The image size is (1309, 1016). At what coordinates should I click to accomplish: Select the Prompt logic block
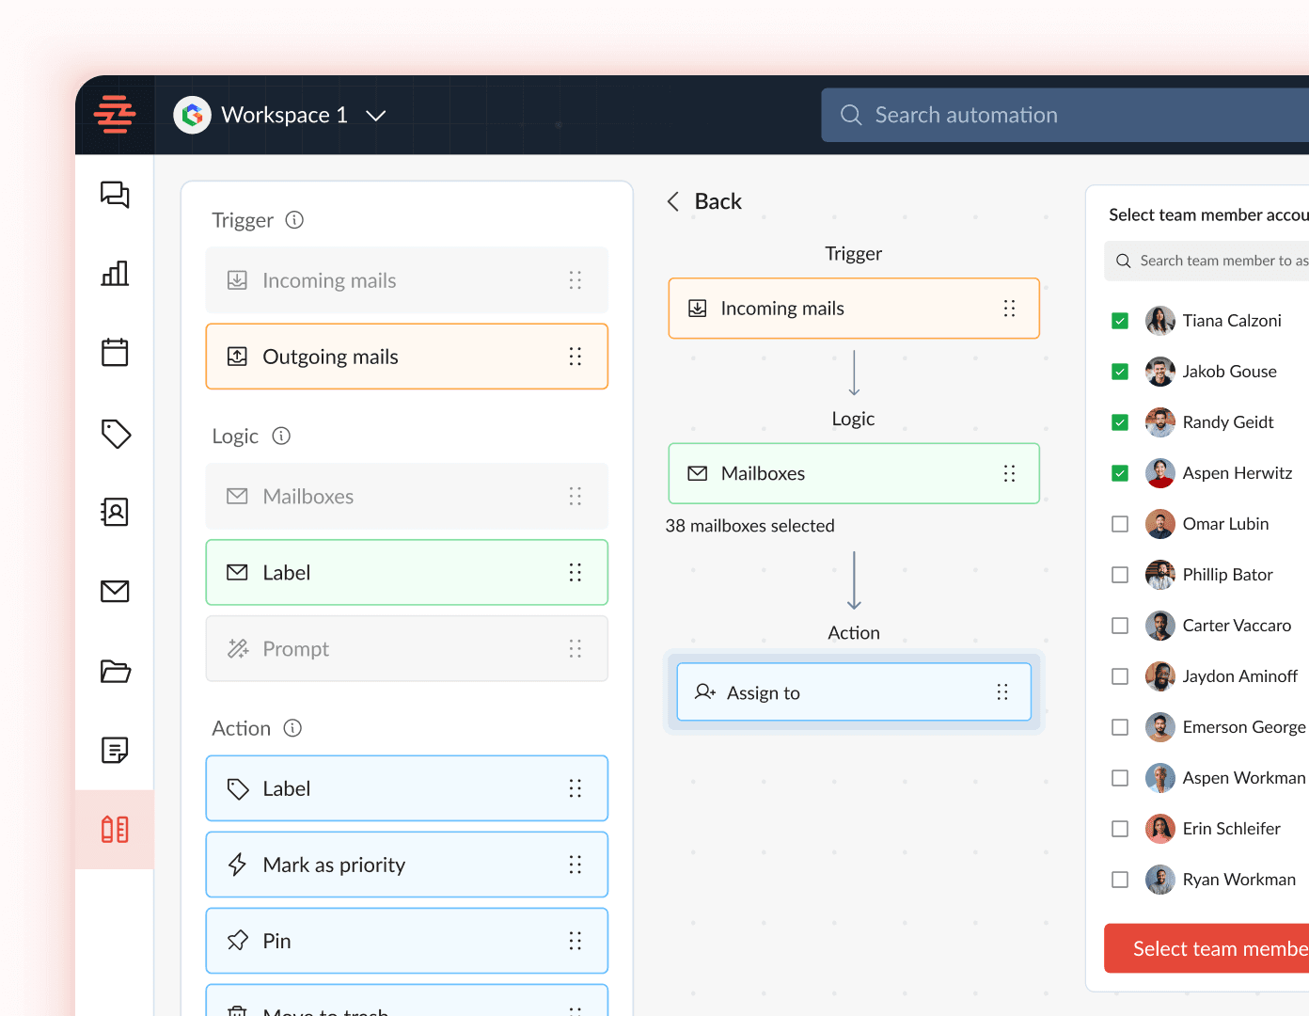pos(407,648)
